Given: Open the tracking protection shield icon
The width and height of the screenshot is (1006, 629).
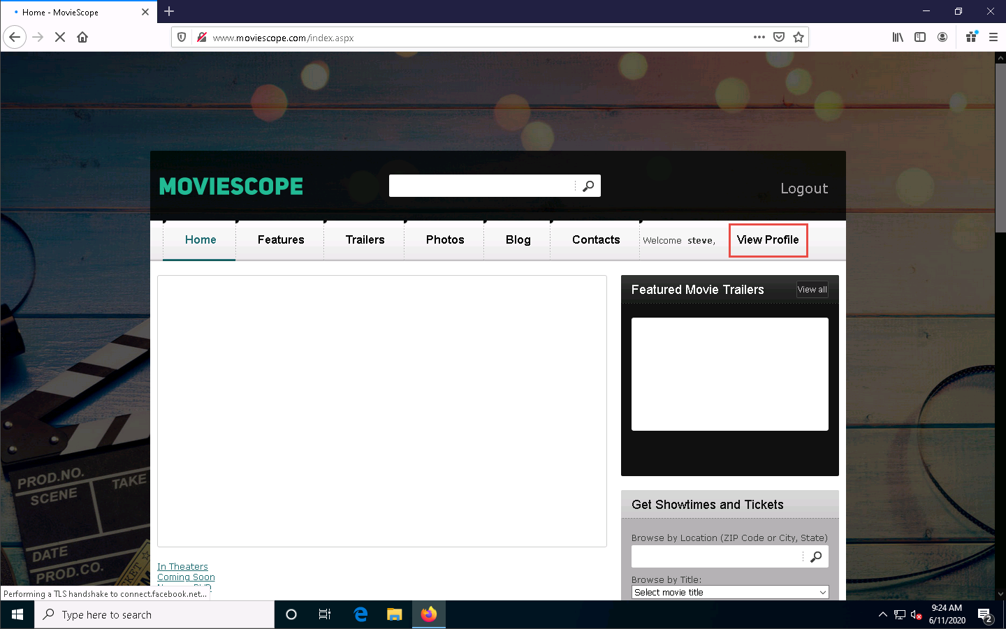Looking at the screenshot, I should coord(182,38).
